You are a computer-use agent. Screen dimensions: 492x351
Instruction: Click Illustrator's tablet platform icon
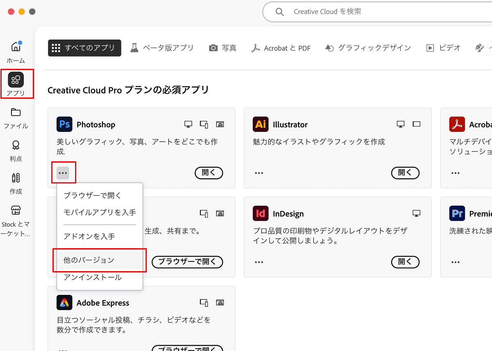[x=417, y=124]
